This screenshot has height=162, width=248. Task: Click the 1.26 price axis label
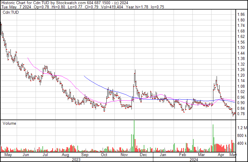pyautogui.click(x=241, y=70)
